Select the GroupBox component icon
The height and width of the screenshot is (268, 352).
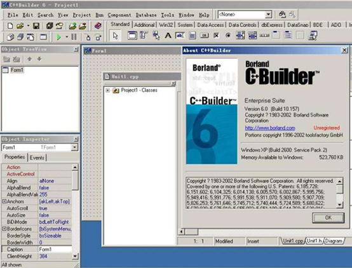[x=276, y=36]
